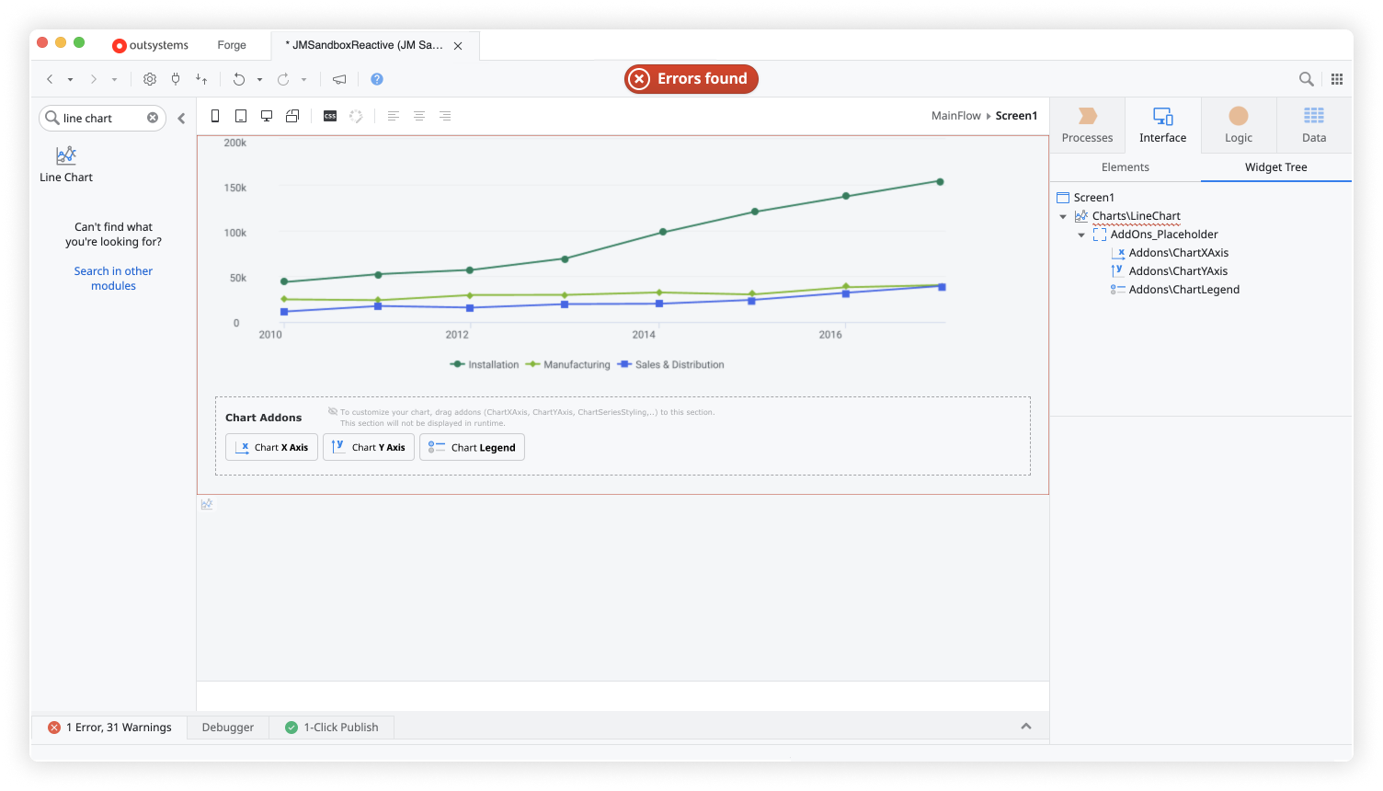Switch to the Interface layer tab
This screenshot has width=1383, height=791.
[x=1162, y=125]
